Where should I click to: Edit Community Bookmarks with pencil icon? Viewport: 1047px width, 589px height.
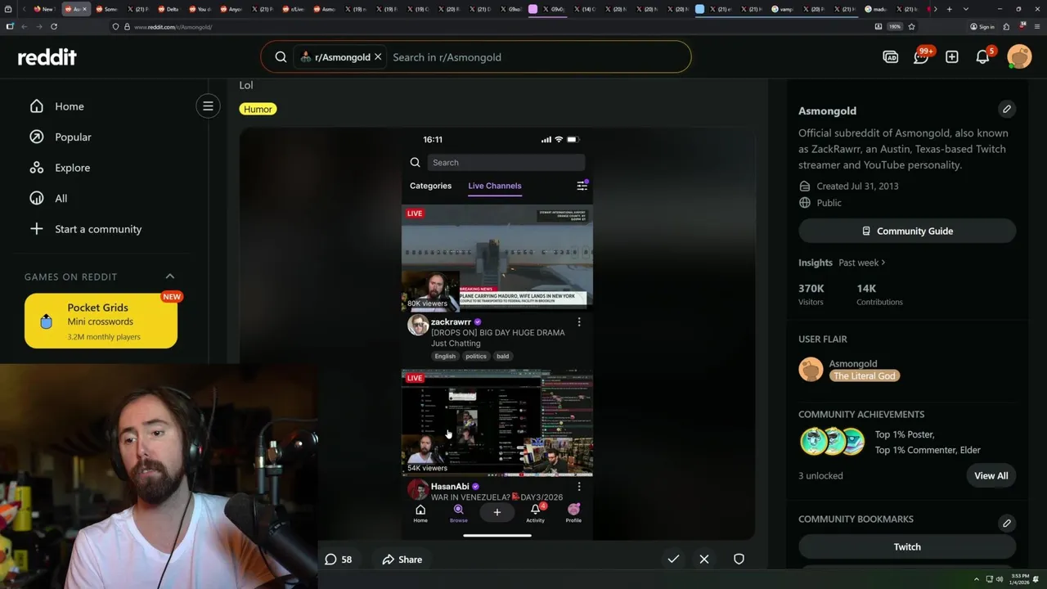coord(1007,523)
